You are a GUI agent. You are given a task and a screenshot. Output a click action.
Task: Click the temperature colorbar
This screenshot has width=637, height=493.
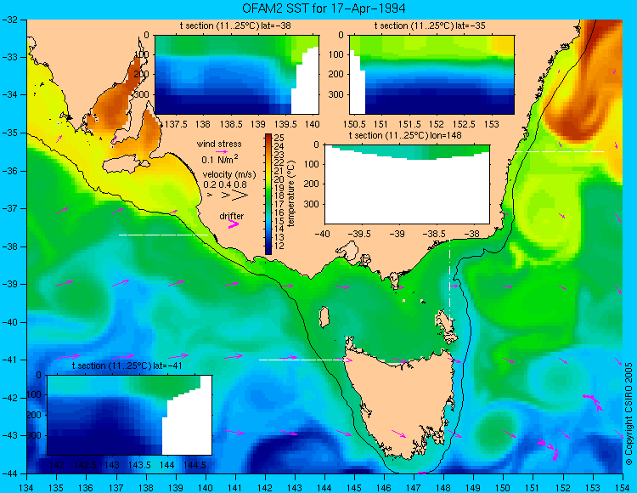268,195
